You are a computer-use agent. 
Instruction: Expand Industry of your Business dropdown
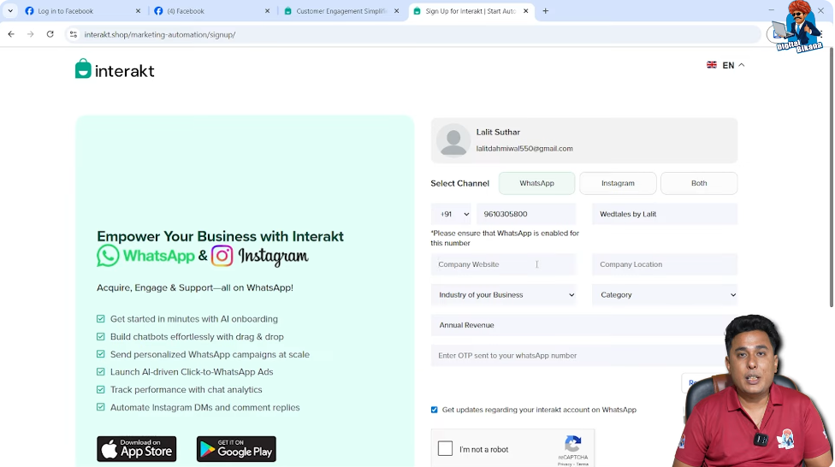pyautogui.click(x=504, y=294)
